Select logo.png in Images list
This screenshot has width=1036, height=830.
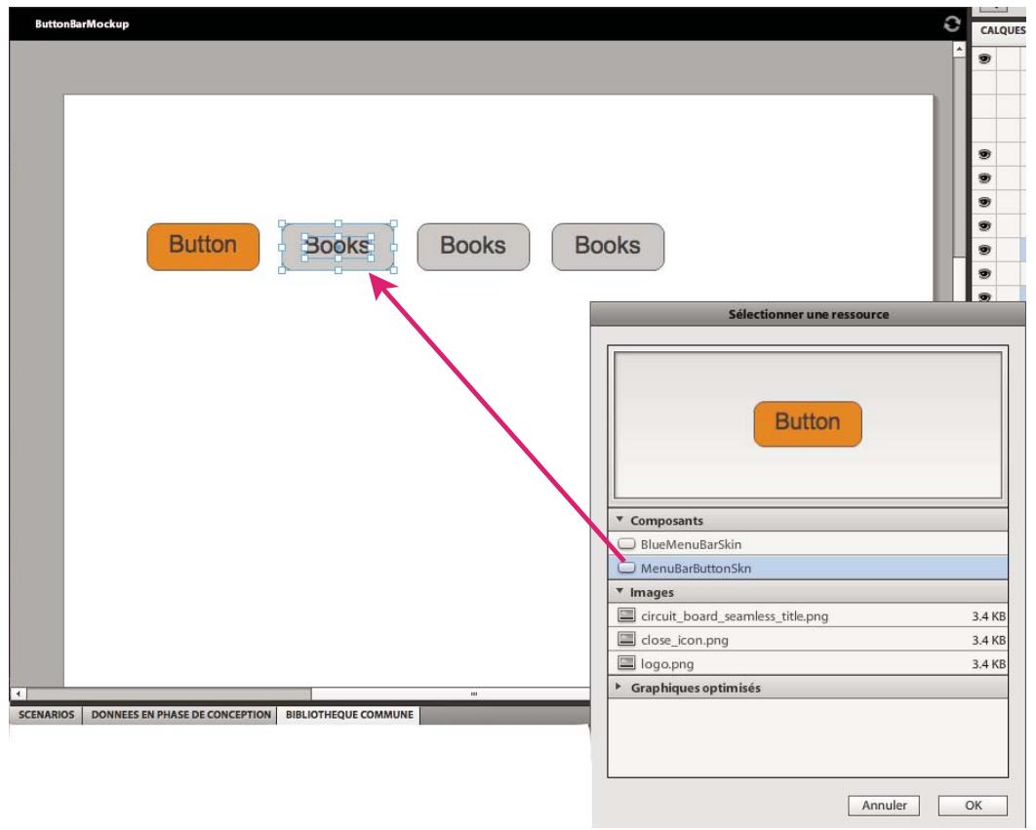[x=808, y=663]
